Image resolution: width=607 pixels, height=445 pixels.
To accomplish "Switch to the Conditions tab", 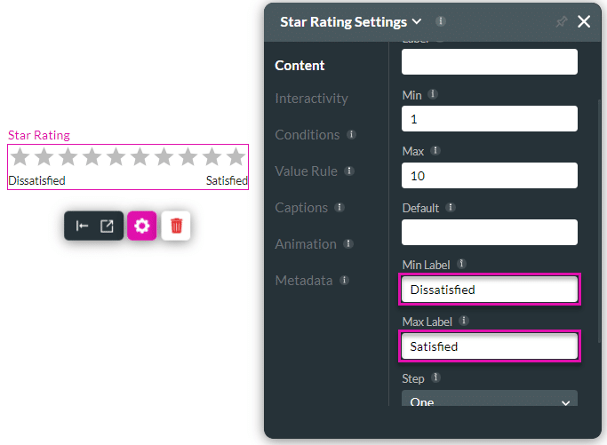I will coord(307,135).
